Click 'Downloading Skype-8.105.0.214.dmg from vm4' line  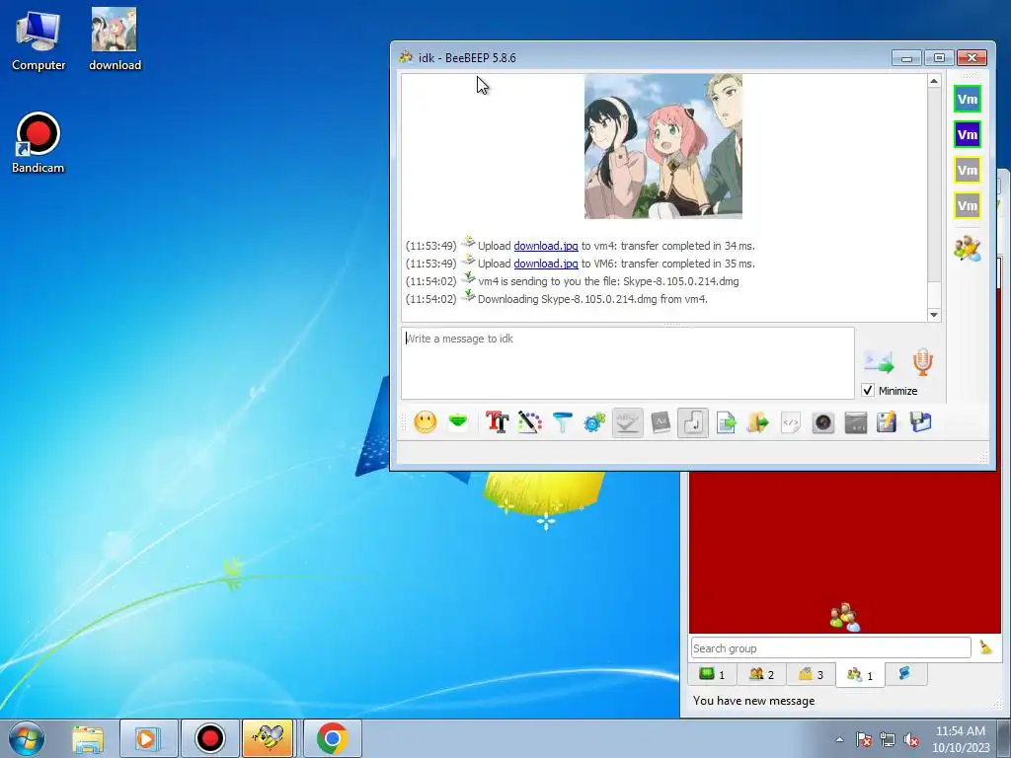pyautogui.click(x=592, y=299)
